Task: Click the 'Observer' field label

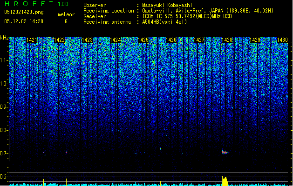Action: (95, 5)
